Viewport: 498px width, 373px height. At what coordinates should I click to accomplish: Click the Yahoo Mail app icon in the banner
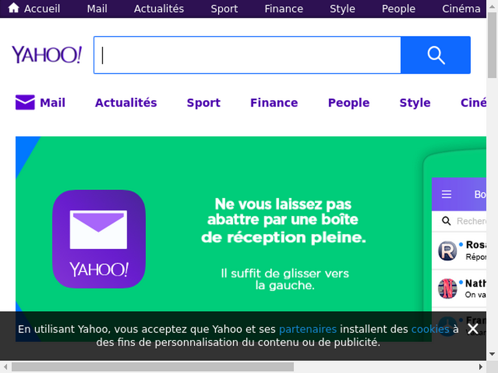99,239
